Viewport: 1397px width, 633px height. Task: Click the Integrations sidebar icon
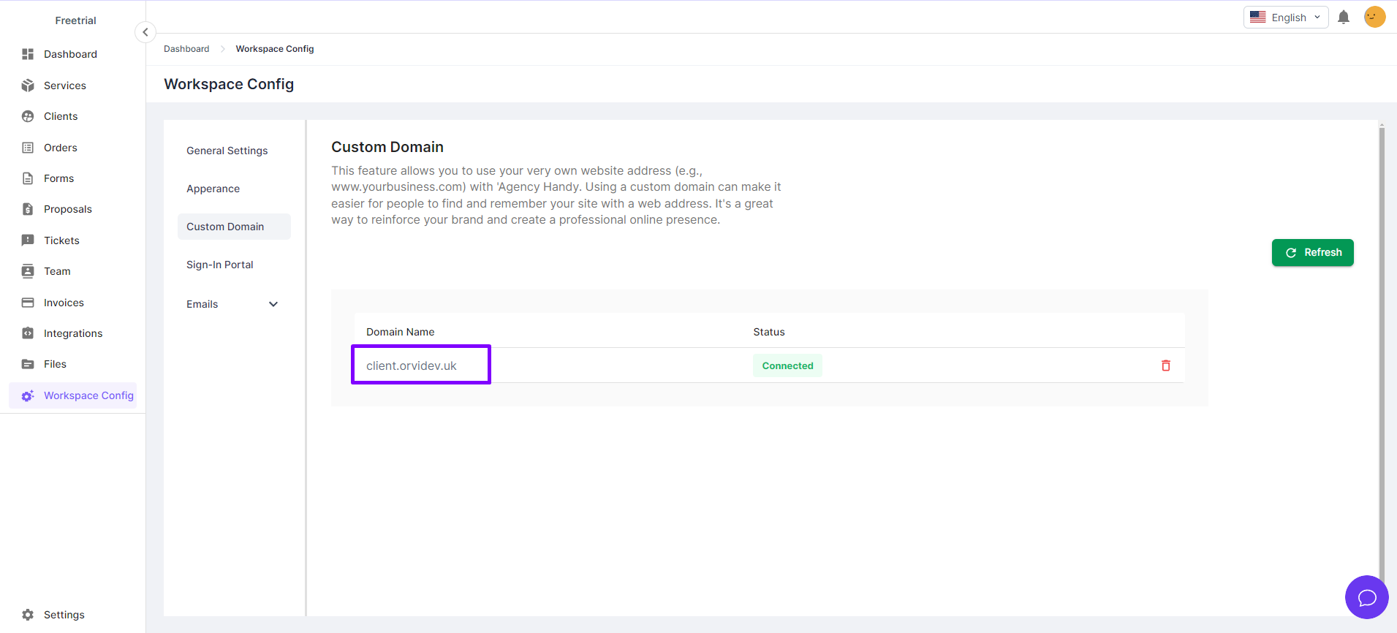click(28, 333)
